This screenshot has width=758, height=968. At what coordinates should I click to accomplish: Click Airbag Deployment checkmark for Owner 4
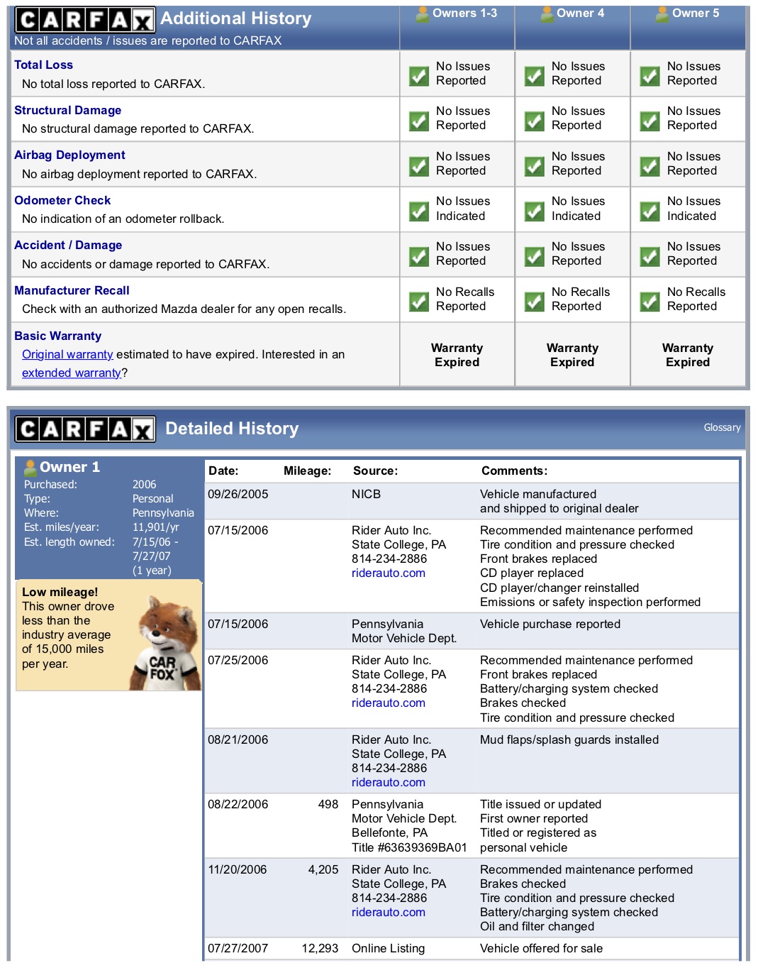(x=535, y=166)
